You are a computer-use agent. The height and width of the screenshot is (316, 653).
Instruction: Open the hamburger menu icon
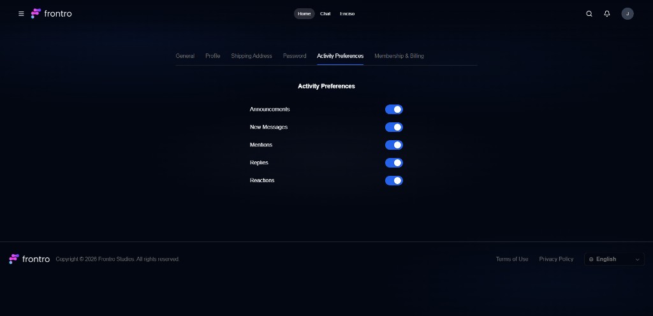21,14
